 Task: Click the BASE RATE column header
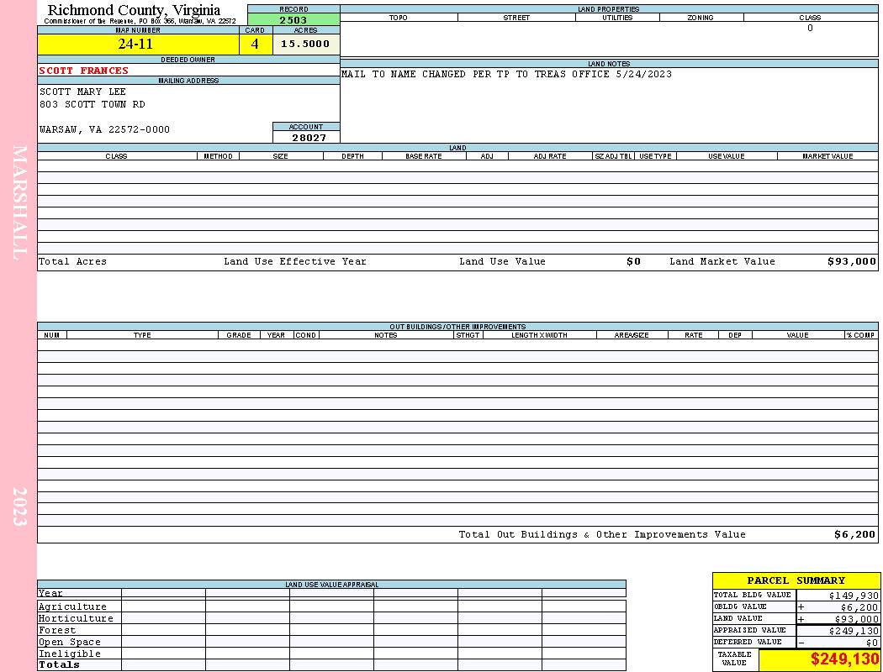coord(424,155)
